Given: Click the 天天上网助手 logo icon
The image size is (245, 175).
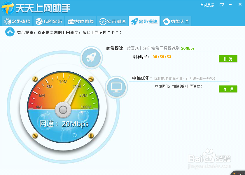Looking at the screenshot, I should 8,8.
